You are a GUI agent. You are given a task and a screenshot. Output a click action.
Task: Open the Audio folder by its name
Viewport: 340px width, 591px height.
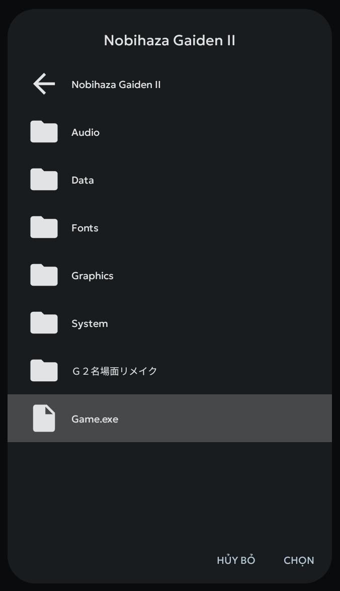(86, 132)
